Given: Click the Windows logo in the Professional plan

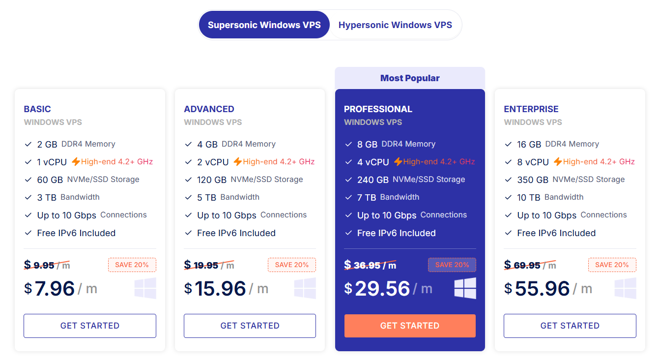Looking at the screenshot, I should coord(465,288).
